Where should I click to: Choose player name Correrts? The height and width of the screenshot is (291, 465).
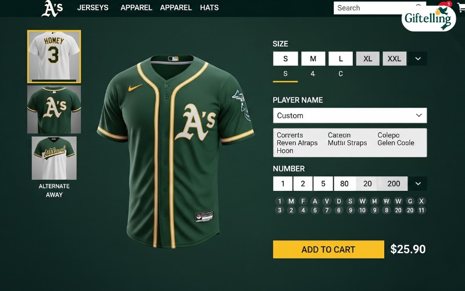point(289,135)
